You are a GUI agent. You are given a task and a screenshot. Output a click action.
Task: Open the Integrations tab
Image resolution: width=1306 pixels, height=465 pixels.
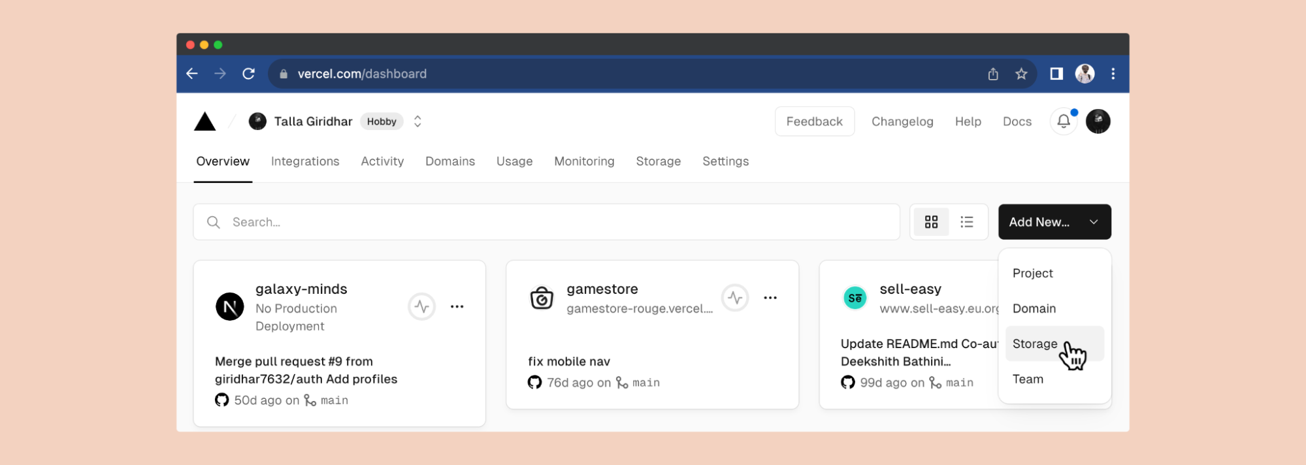pyautogui.click(x=305, y=161)
